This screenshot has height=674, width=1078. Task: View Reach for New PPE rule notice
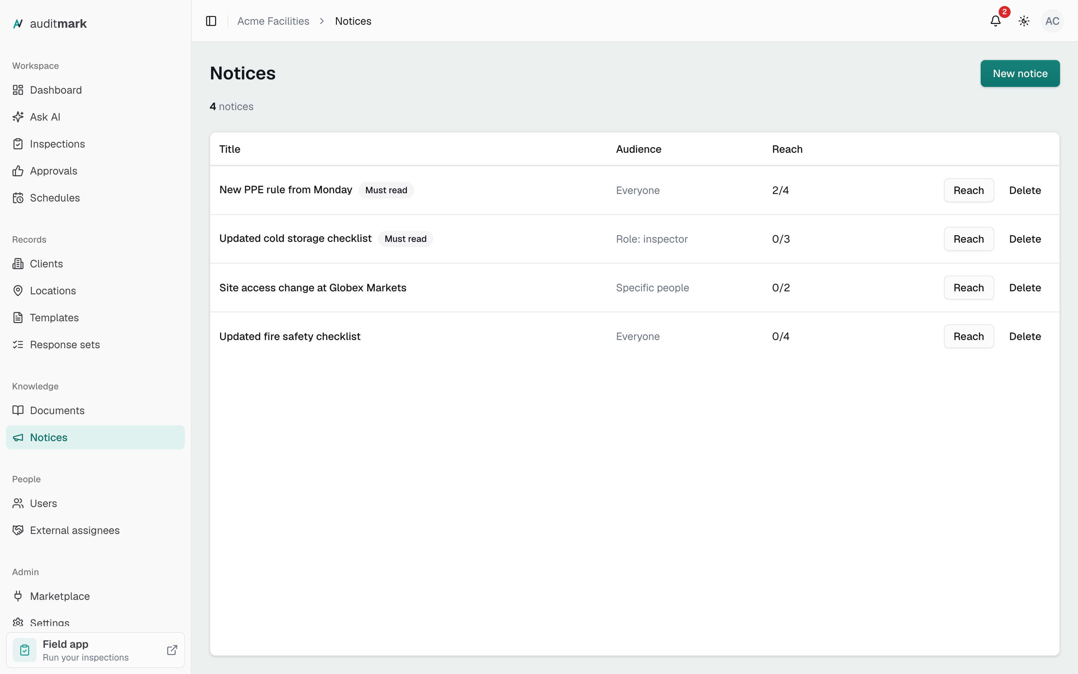pyautogui.click(x=969, y=190)
